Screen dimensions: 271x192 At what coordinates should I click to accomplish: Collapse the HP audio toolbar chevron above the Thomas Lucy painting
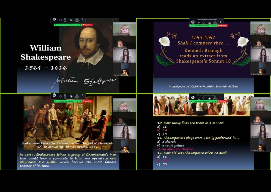[x=83, y=95]
